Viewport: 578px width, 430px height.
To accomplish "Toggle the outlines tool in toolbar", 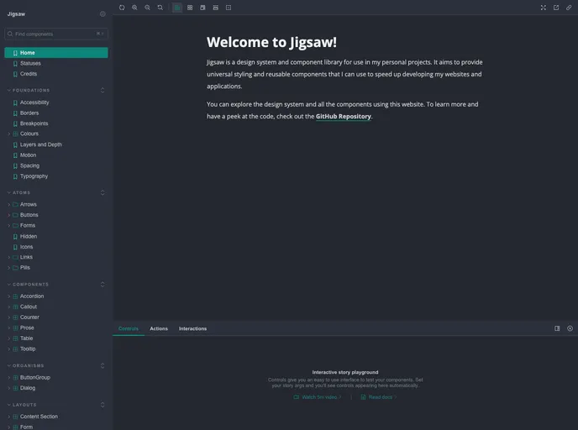I will click(x=229, y=8).
